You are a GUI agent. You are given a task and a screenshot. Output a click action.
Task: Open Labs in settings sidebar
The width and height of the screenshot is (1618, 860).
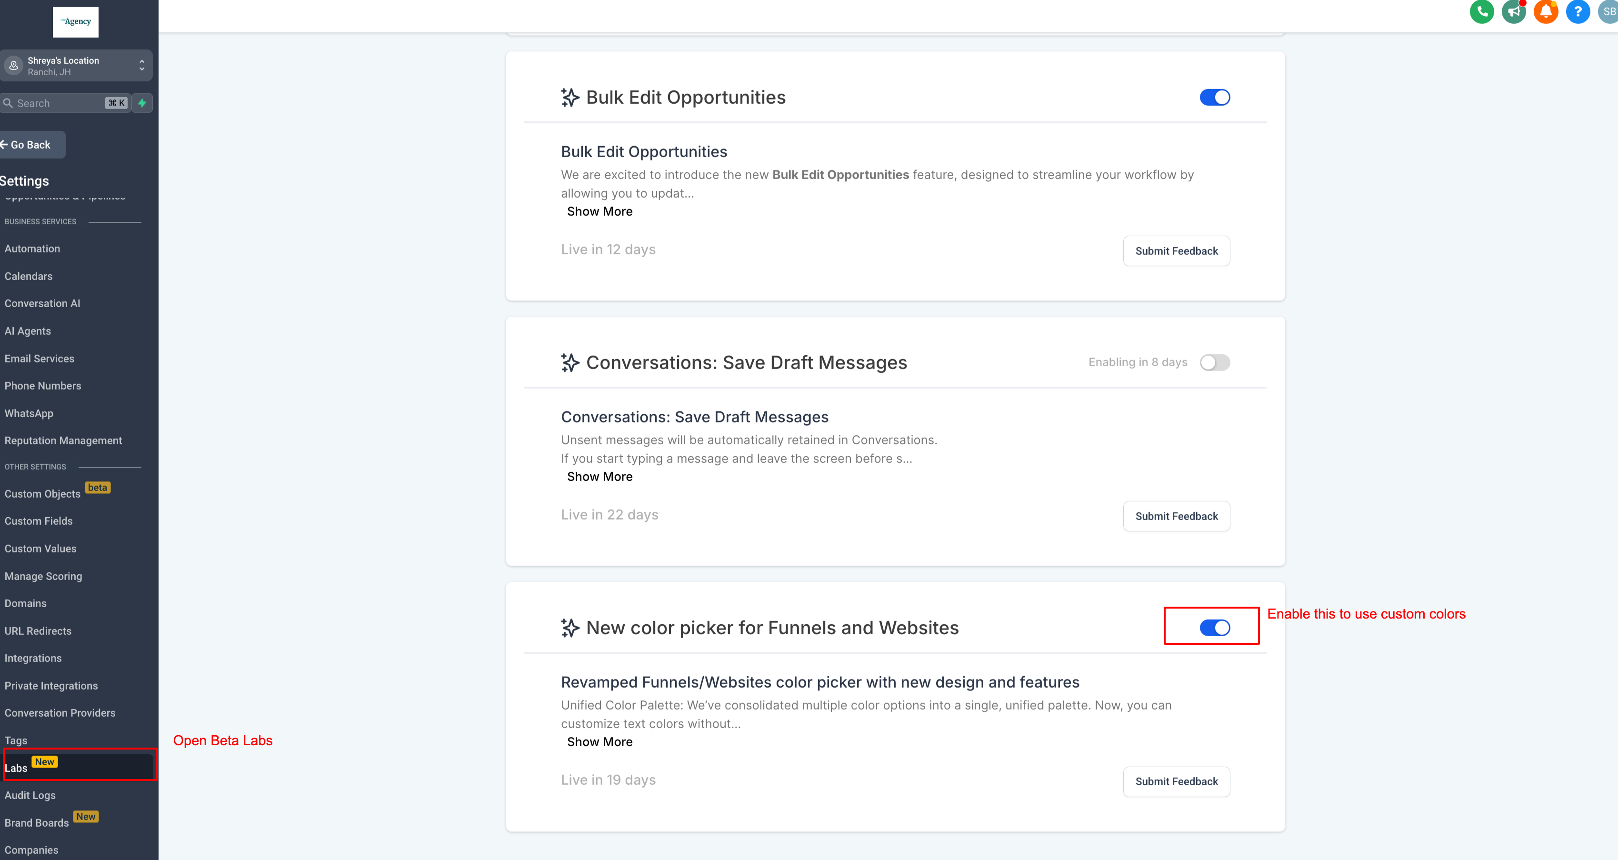16,768
